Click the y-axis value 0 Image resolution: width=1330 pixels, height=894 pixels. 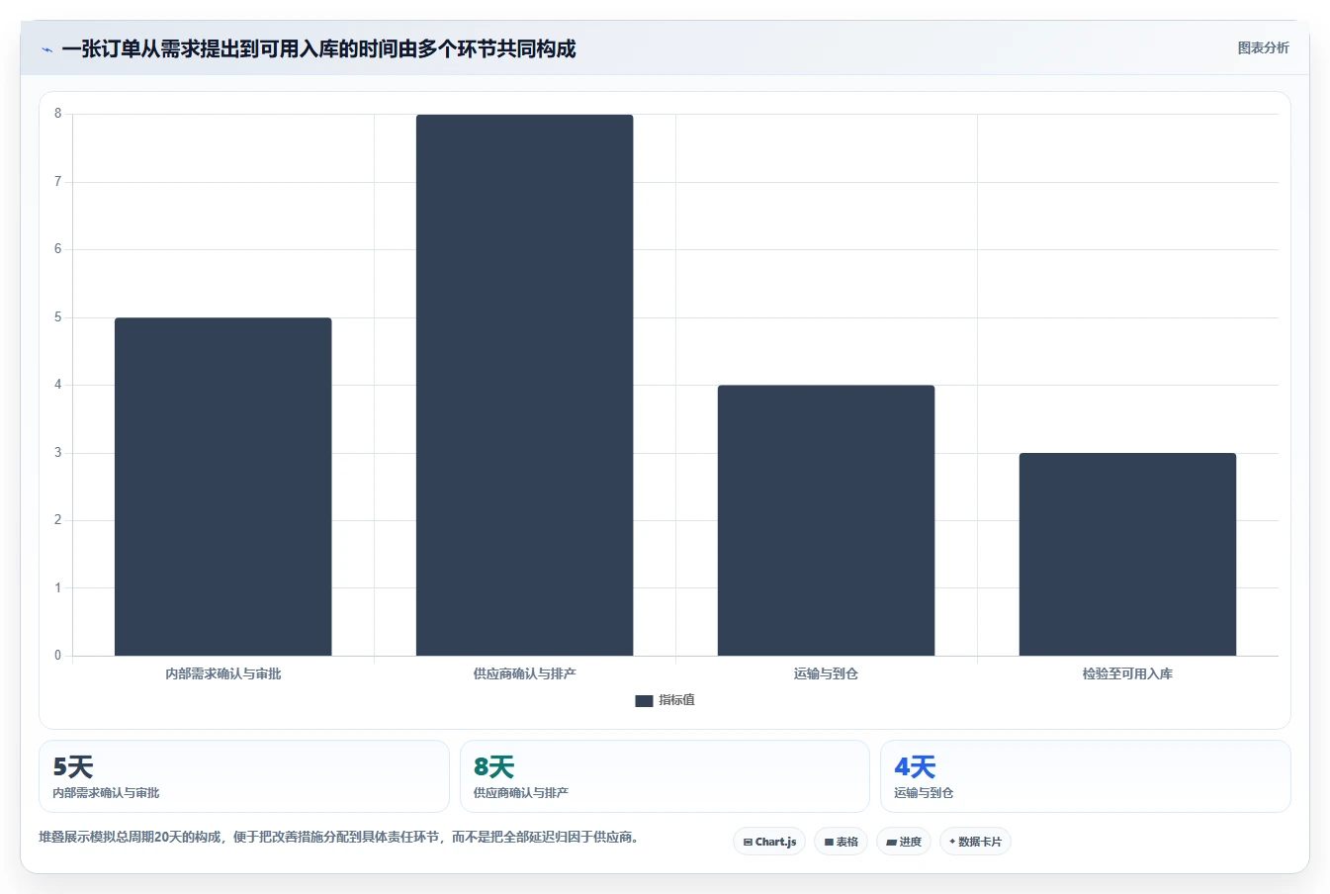point(57,656)
